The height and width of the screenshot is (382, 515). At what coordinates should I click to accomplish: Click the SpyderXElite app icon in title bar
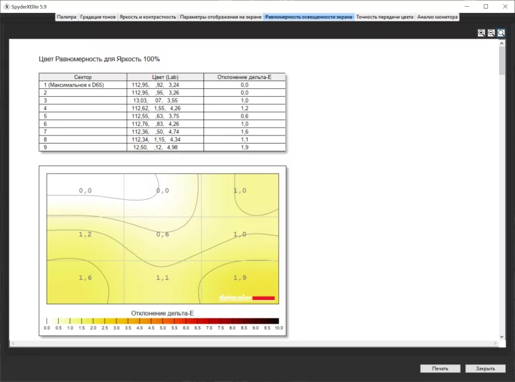pyautogui.click(x=7, y=7)
